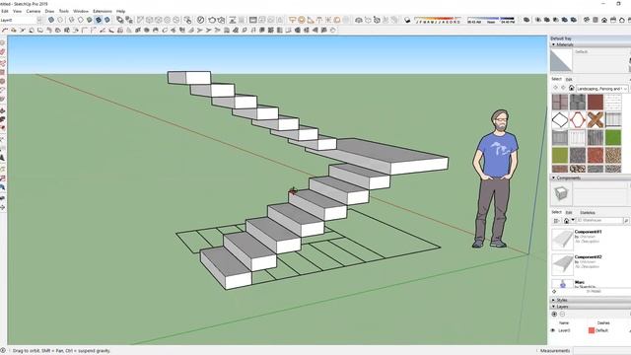Screen dimensions: 631x355
Task: Pick the white picket fence material
Action: tap(578, 138)
